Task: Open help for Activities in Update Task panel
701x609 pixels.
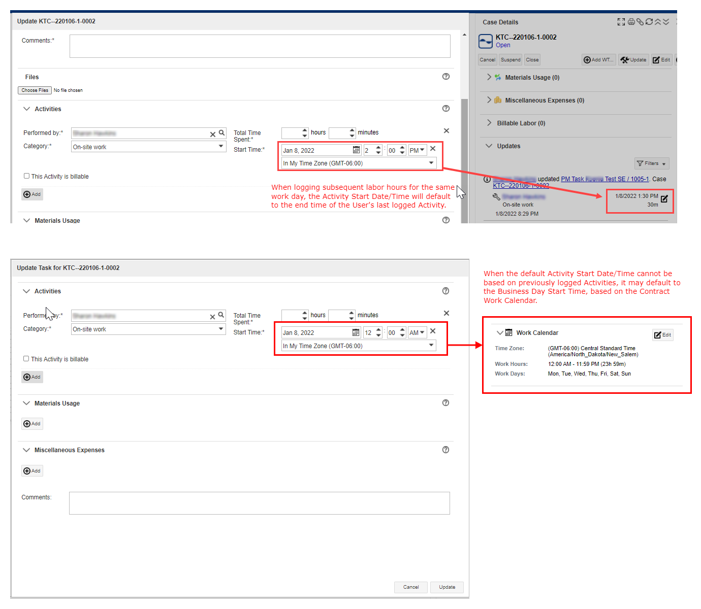Action: click(x=445, y=291)
